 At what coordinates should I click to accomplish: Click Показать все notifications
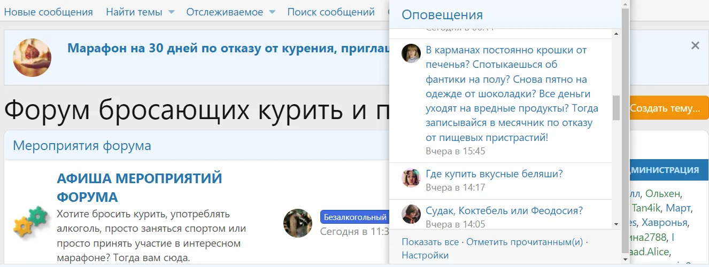pos(430,242)
